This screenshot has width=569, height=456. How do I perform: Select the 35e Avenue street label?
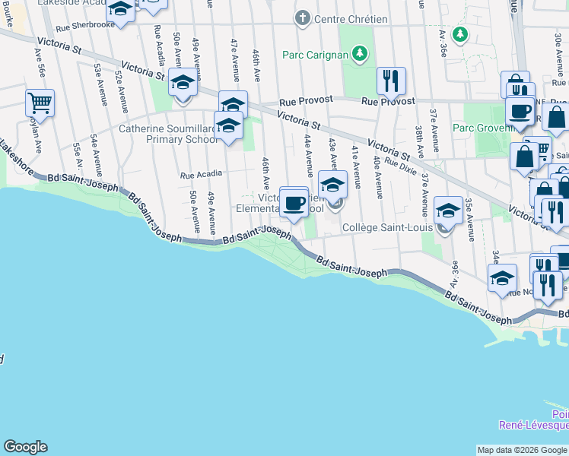470,220
